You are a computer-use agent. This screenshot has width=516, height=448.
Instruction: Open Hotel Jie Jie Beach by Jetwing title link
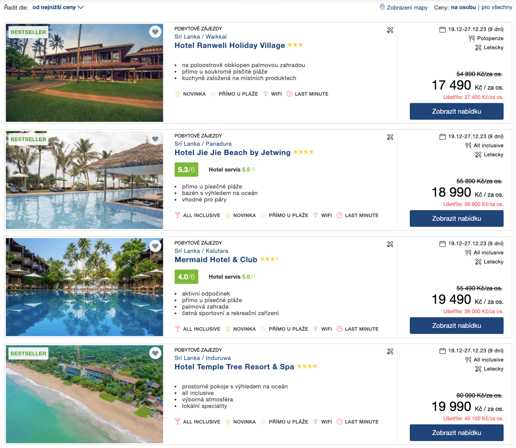pos(232,152)
